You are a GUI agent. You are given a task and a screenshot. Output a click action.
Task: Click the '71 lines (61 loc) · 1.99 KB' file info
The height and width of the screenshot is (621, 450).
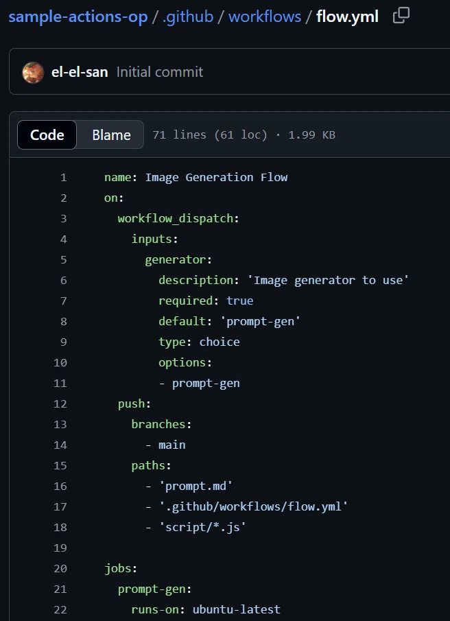click(244, 135)
